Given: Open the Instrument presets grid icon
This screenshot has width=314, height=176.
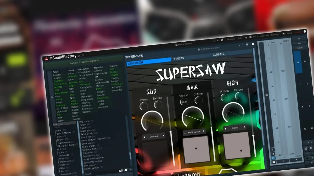Looking at the screenshot, I should click(199, 49).
